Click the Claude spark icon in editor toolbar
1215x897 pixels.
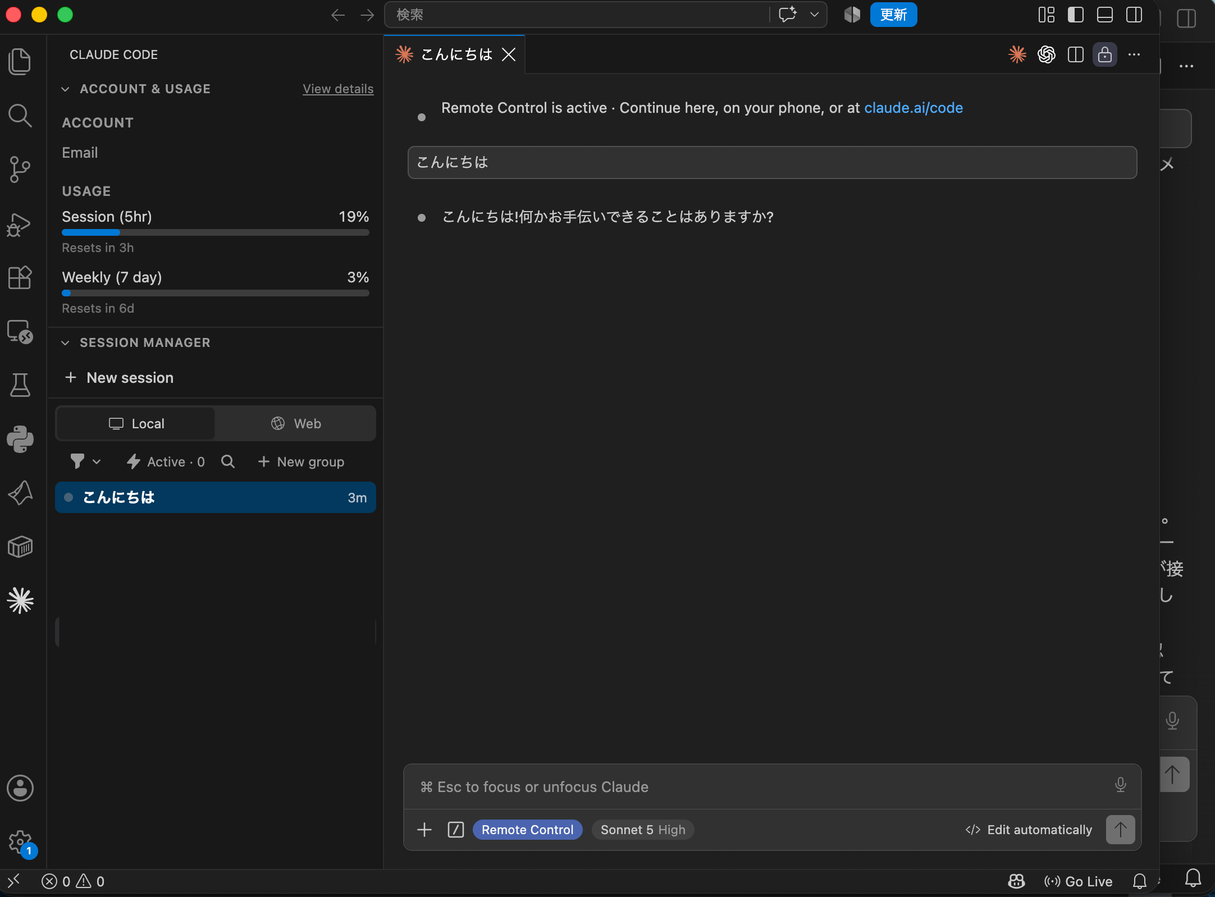click(1017, 54)
